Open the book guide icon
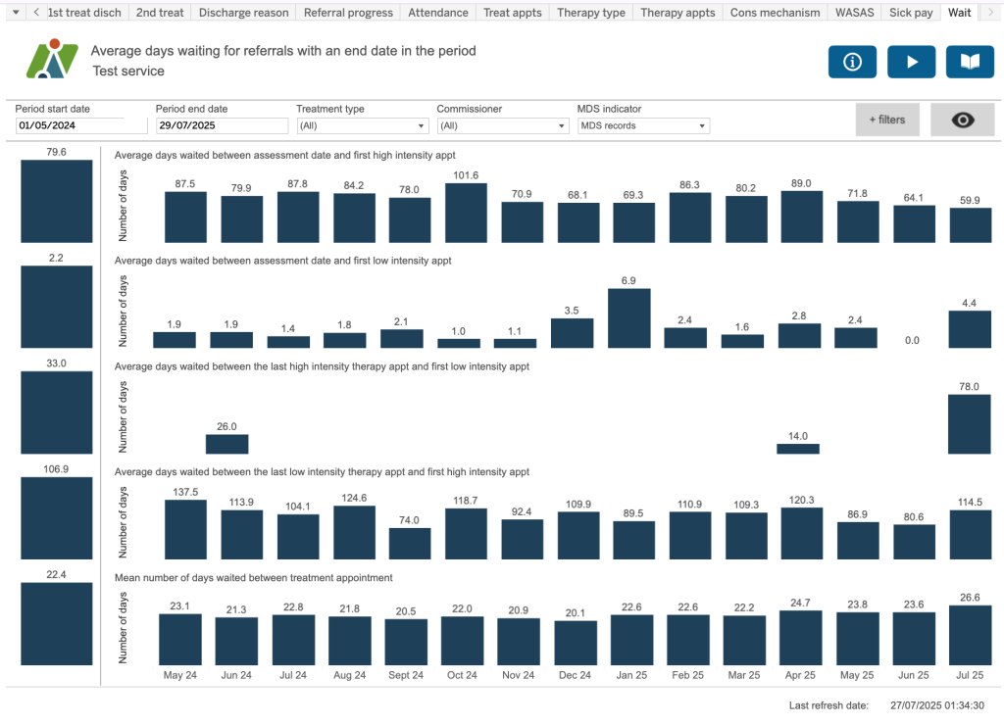The width and height of the screenshot is (1004, 726). (970, 62)
